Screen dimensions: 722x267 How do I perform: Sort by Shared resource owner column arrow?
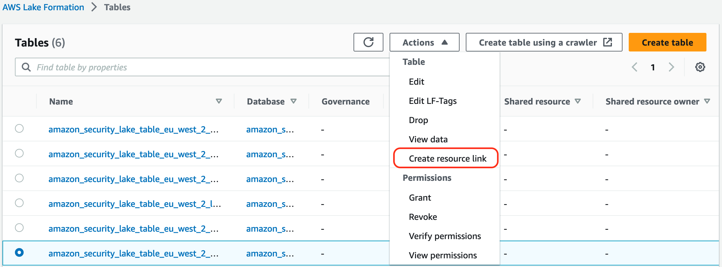(707, 101)
